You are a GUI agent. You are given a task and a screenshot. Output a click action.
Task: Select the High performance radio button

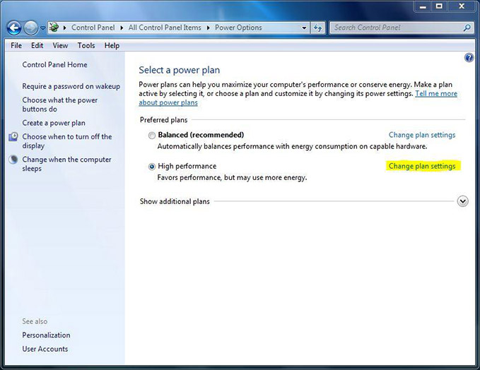pos(152,167)
